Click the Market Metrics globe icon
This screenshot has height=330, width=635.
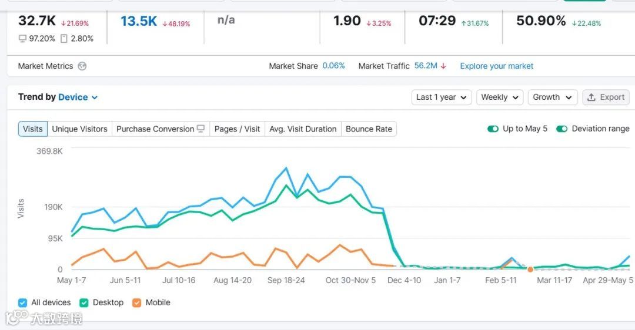[82, 66]
